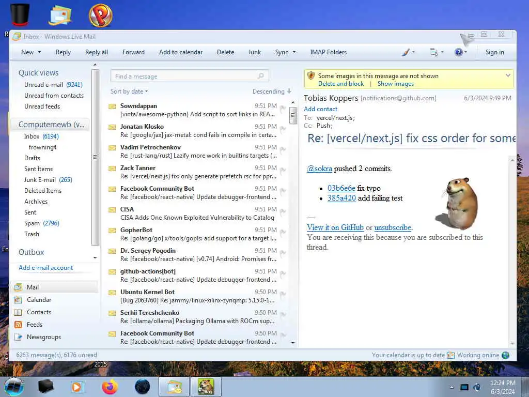Collapse the Computernewb account folder list
This screenshot has height=397, width=529.
(51, 125)
